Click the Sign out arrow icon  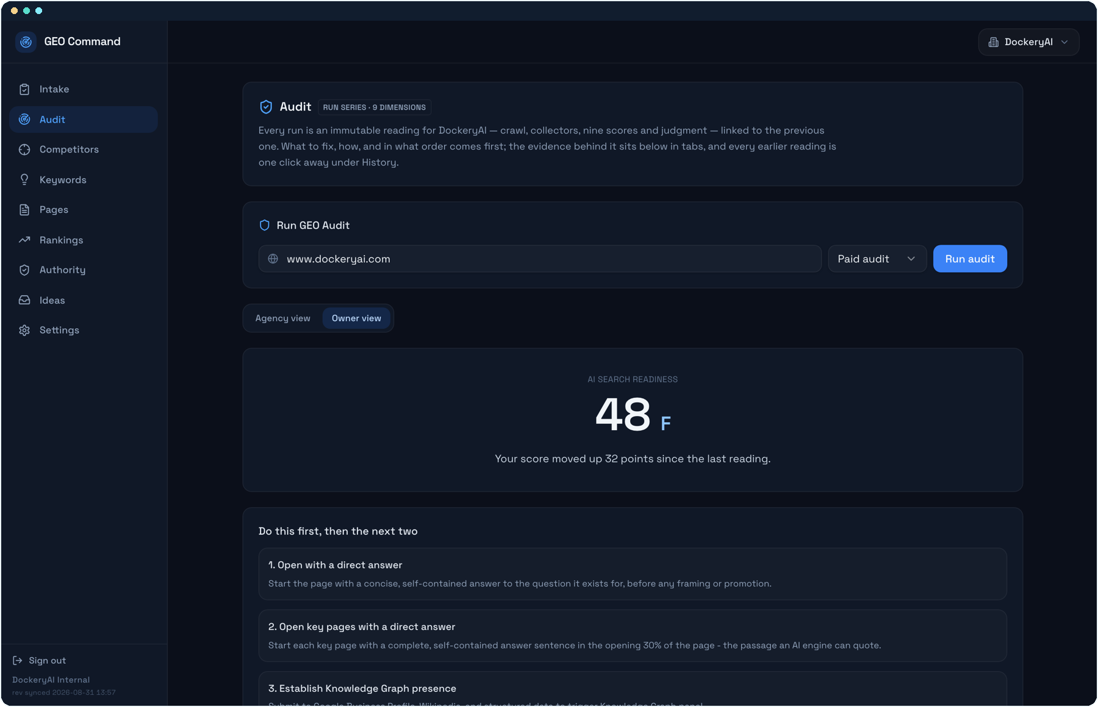(18, 661)
